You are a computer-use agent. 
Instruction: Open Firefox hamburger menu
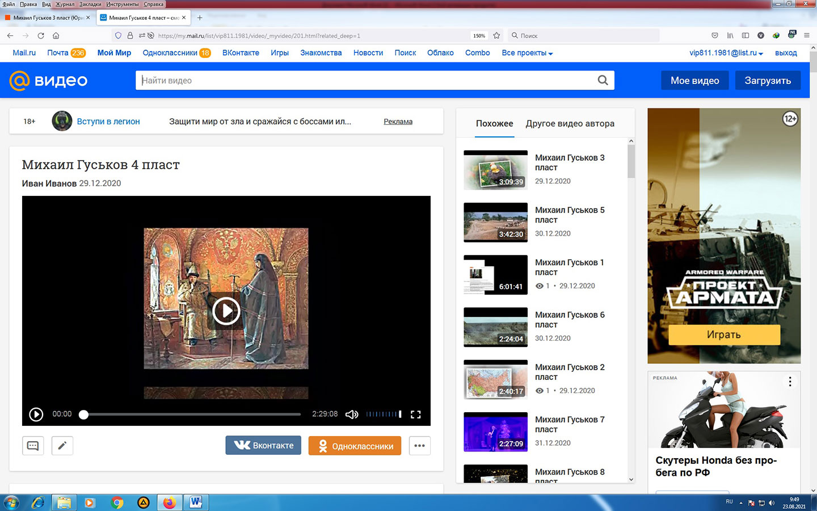pos(807,35)
